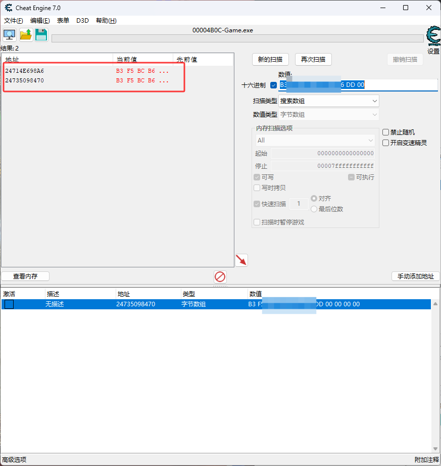
Task: Open 高级选项 in the status bar
Action: point(14,460)
